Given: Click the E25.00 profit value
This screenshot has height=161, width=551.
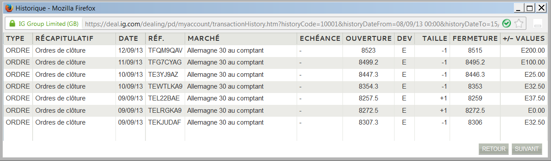Looking at the screenshot, I should coord(535,75).
